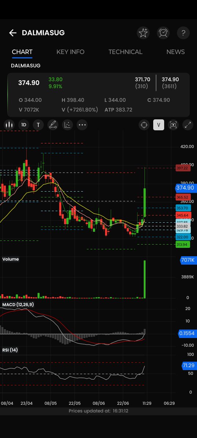The height and width of the screenshot is (438, 197).
Task: Set a price alert with alarm icon
Action: pyautogui.click(x=163, y=33)
